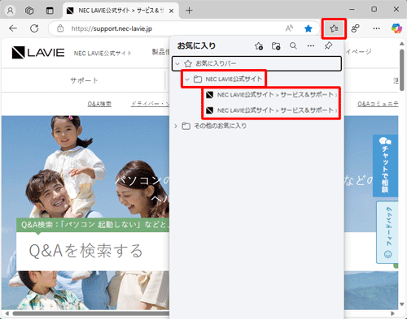This screenshot has height=319, width=407.
Task: Click the LAVIE logo
Action: tap(38, 53)
